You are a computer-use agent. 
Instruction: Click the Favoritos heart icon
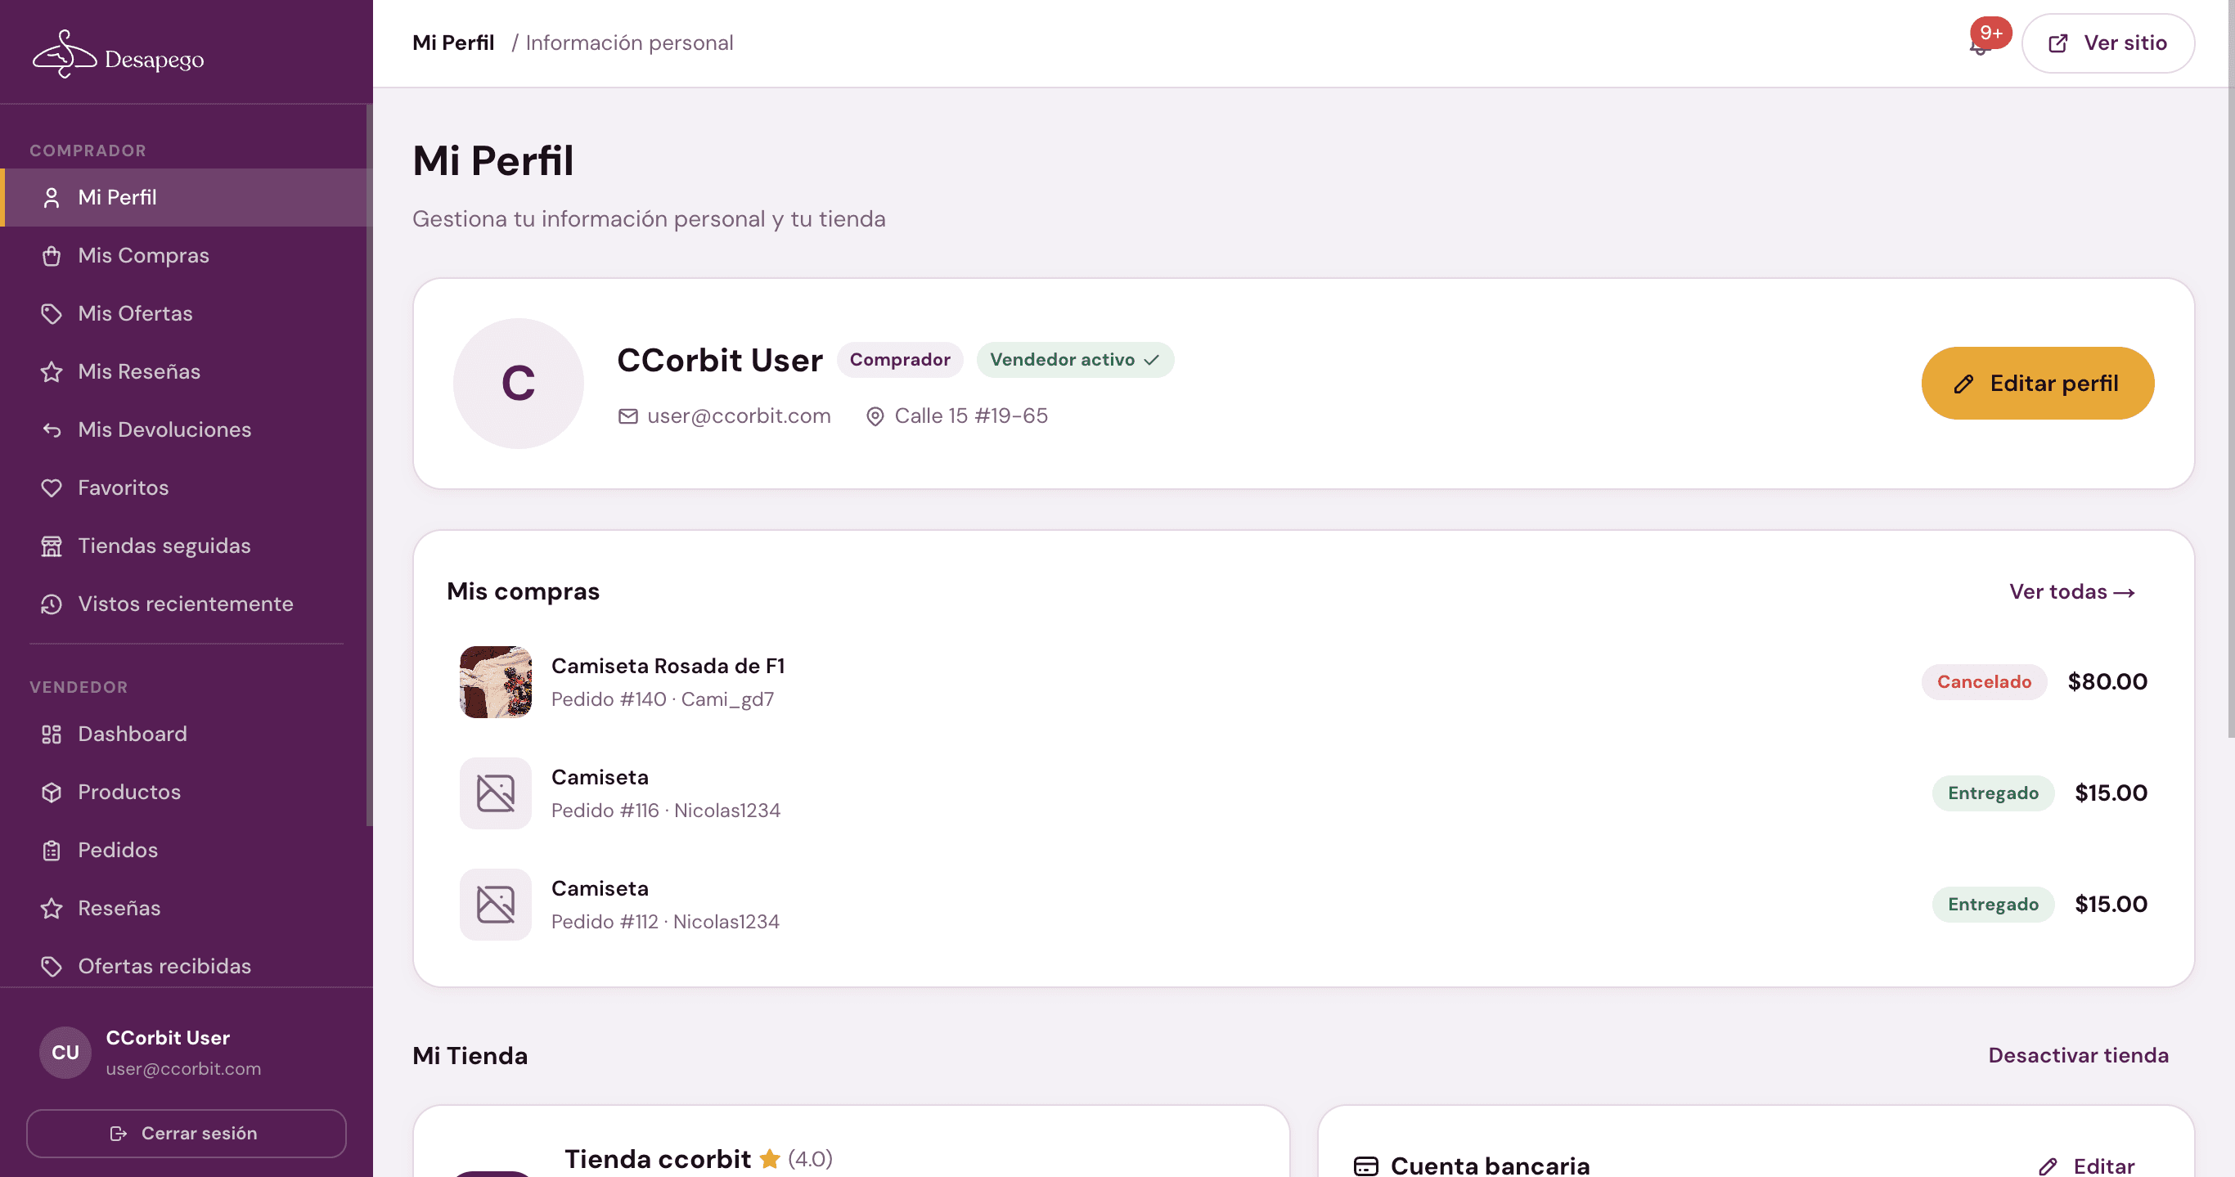point(52,488)
